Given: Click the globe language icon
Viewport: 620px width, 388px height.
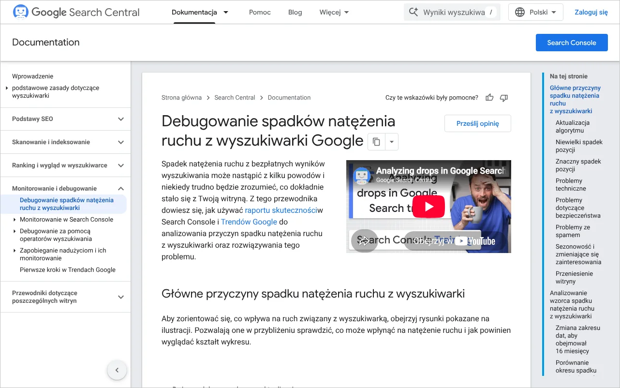Looking at the screenshot, I should click(x=520, y=12).
